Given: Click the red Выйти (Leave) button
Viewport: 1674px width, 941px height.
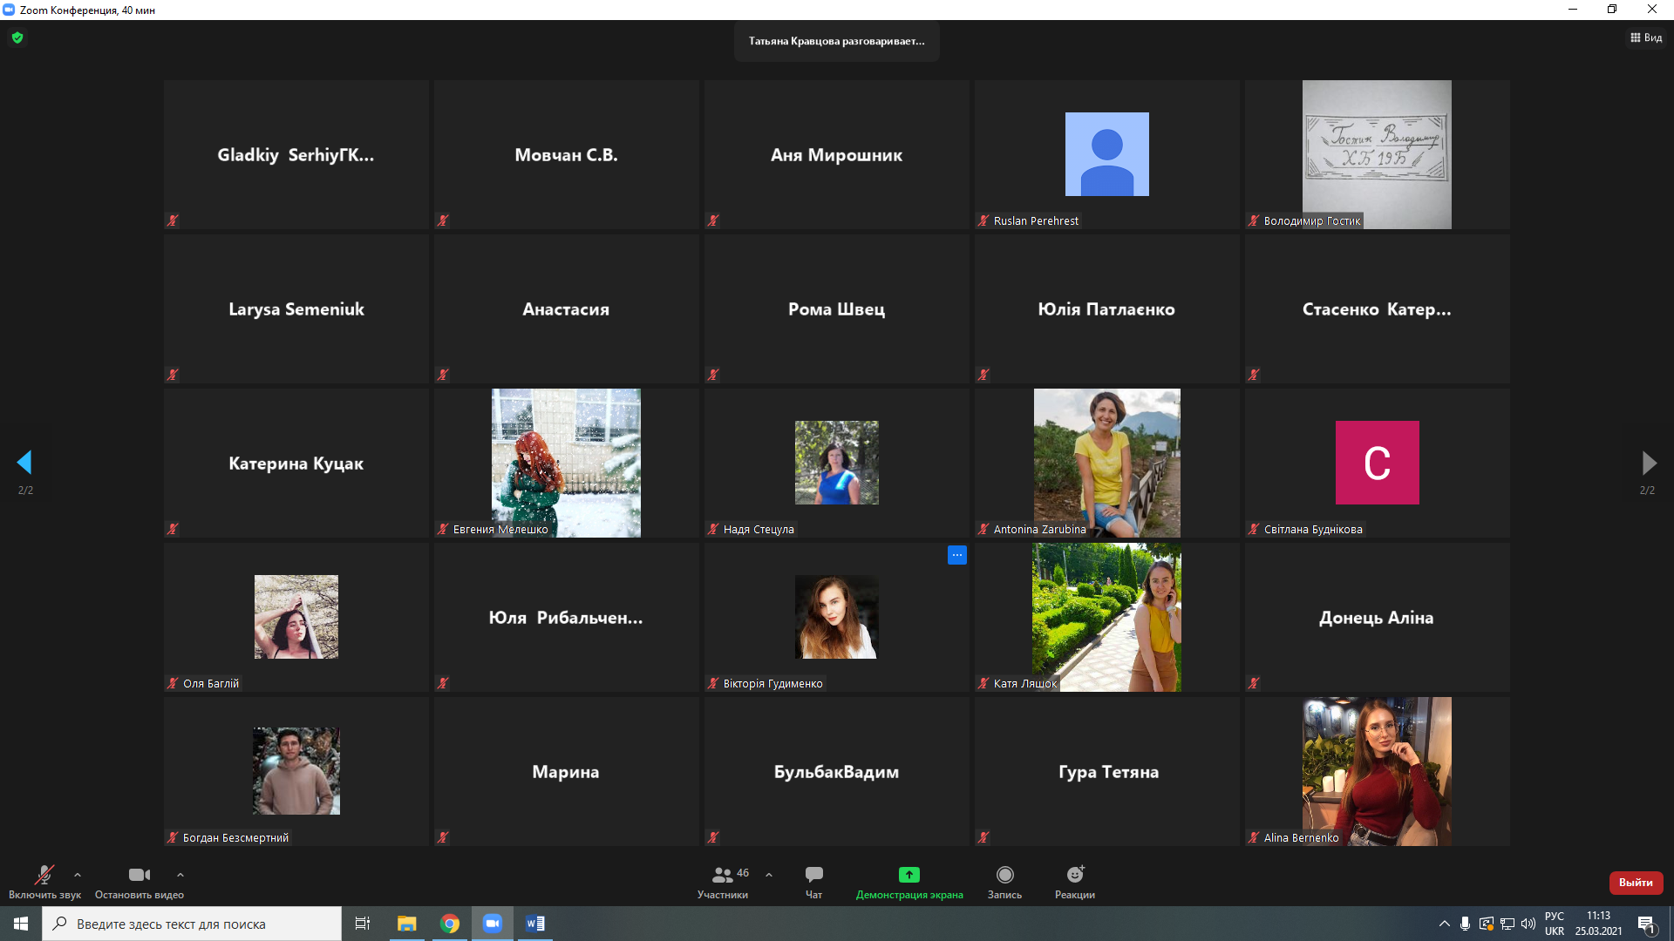Looking at the screenshot, I should click(x=1636, y=883).
